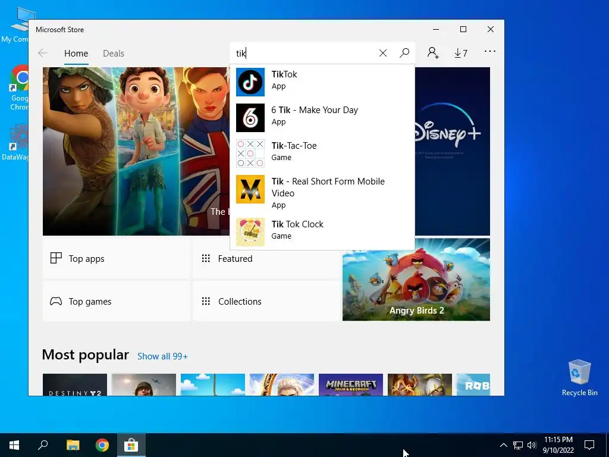Viewport: 609px width, 457px height.
Task: Launch Chrome from the taskbar
Action: pyautogui.click(x=102, y=445)
